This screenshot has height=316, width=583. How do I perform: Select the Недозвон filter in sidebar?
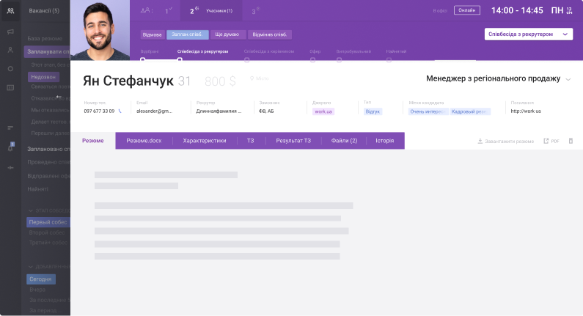(43, 77)
